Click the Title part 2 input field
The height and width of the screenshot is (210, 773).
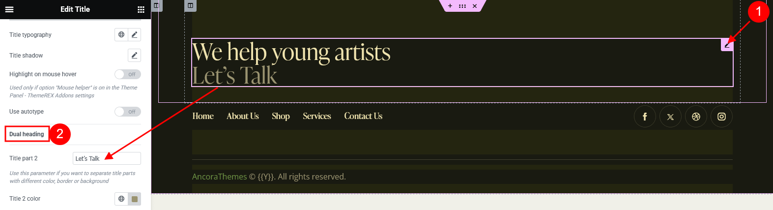point(107,158)
